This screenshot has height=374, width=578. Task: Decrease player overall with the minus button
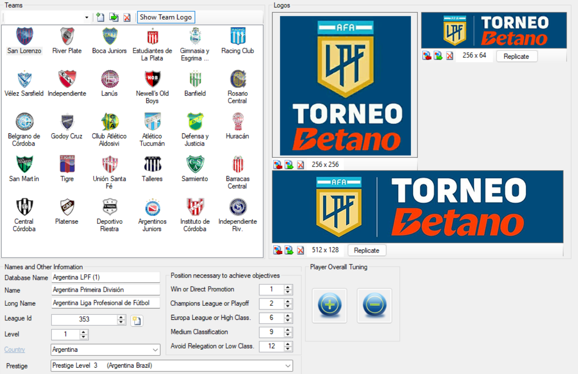coord(375,306)
